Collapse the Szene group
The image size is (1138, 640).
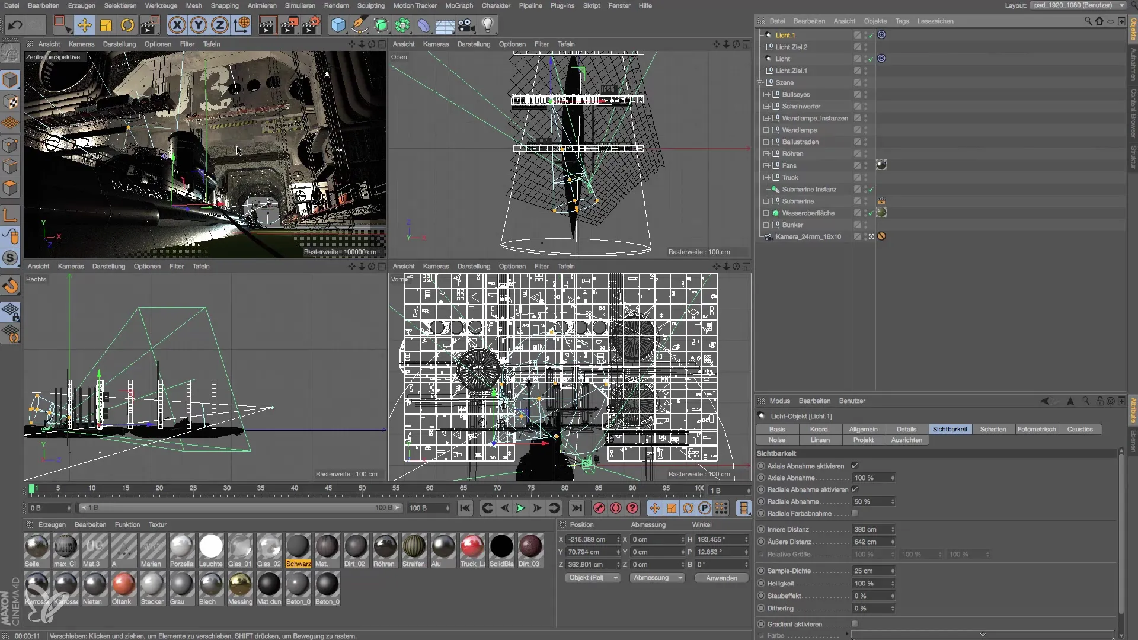759,82
